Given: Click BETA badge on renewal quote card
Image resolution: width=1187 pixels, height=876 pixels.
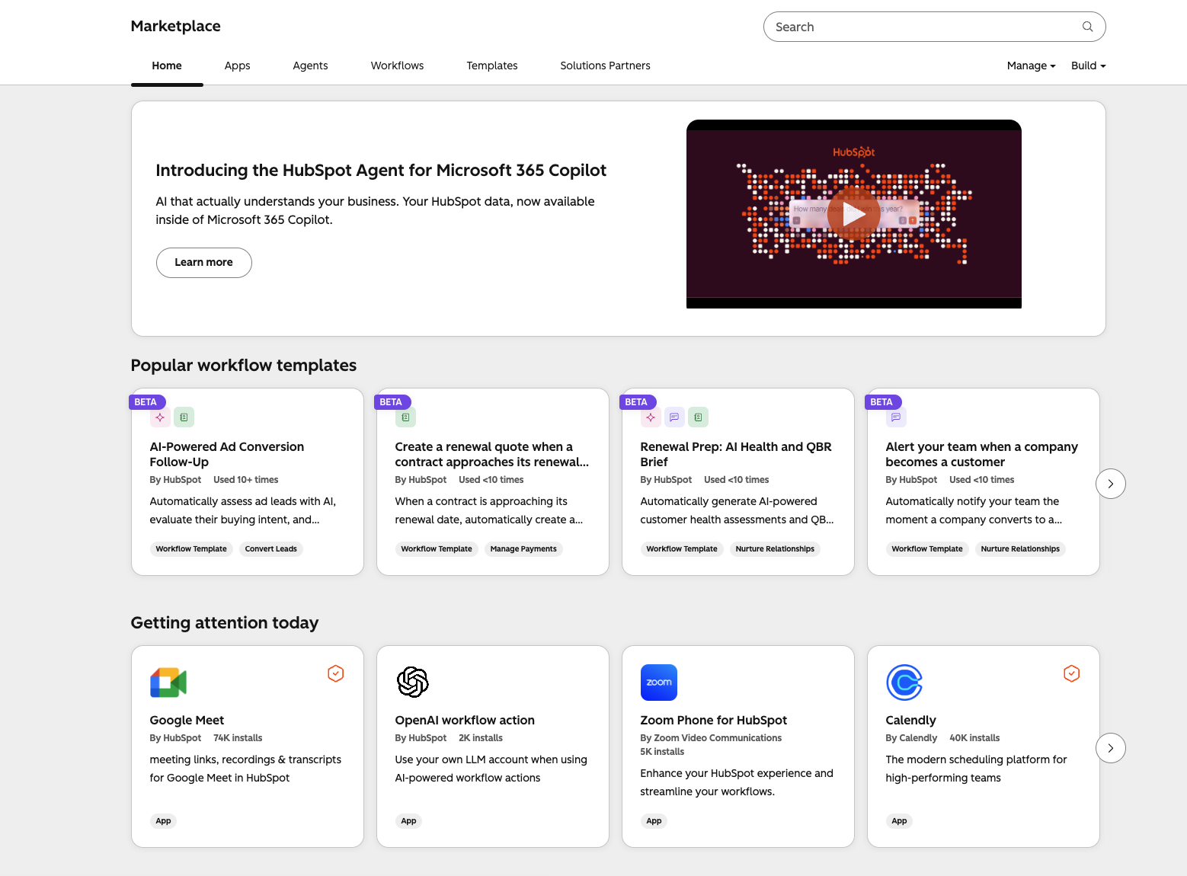Looking at the screenshot, I should (x=392, y=402).
